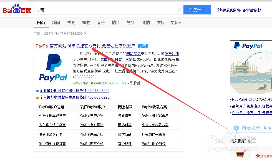This screenshot has height=158, width=272.
Task: Switch to the 地图 tab
Action: [146, 22]
